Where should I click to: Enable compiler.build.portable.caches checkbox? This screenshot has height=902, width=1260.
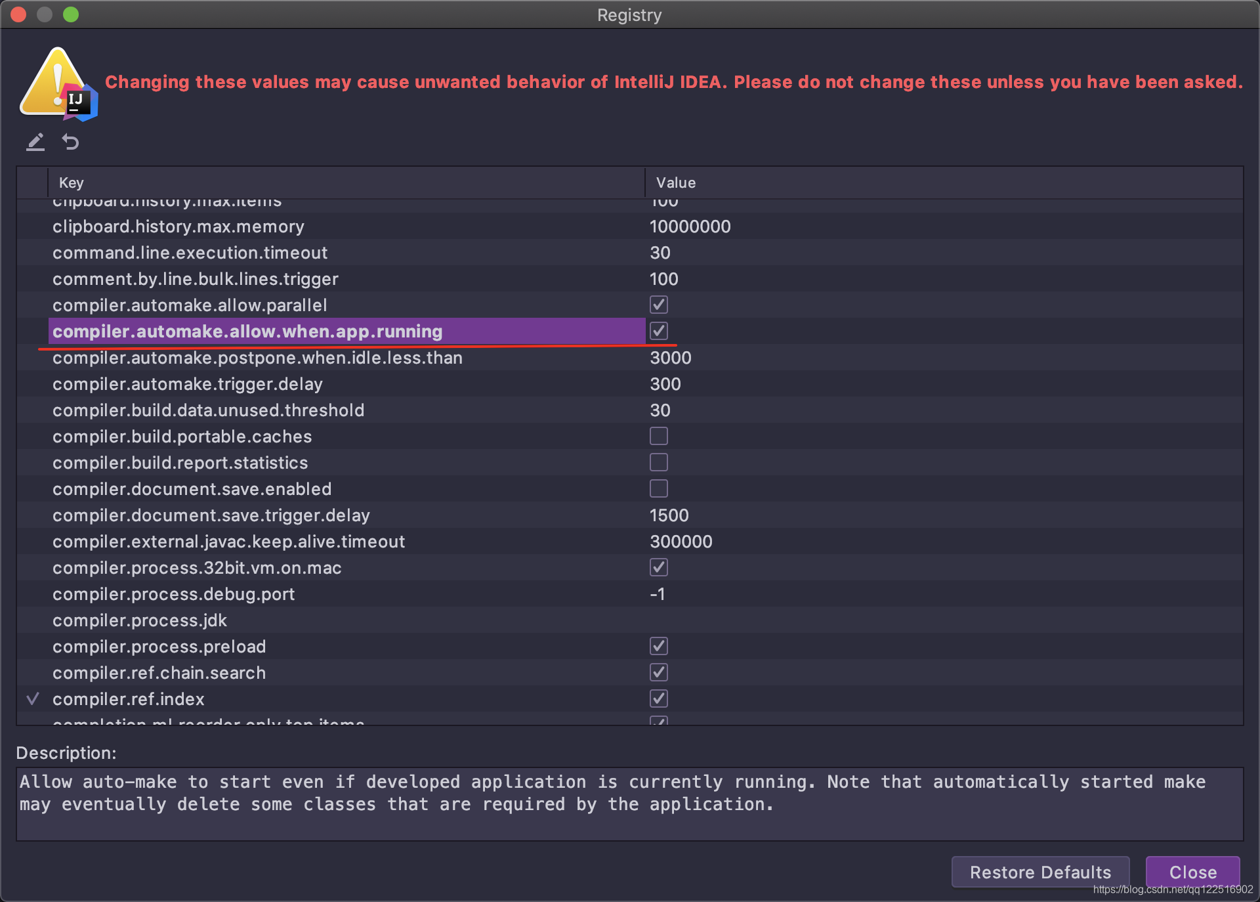[659, 436]
